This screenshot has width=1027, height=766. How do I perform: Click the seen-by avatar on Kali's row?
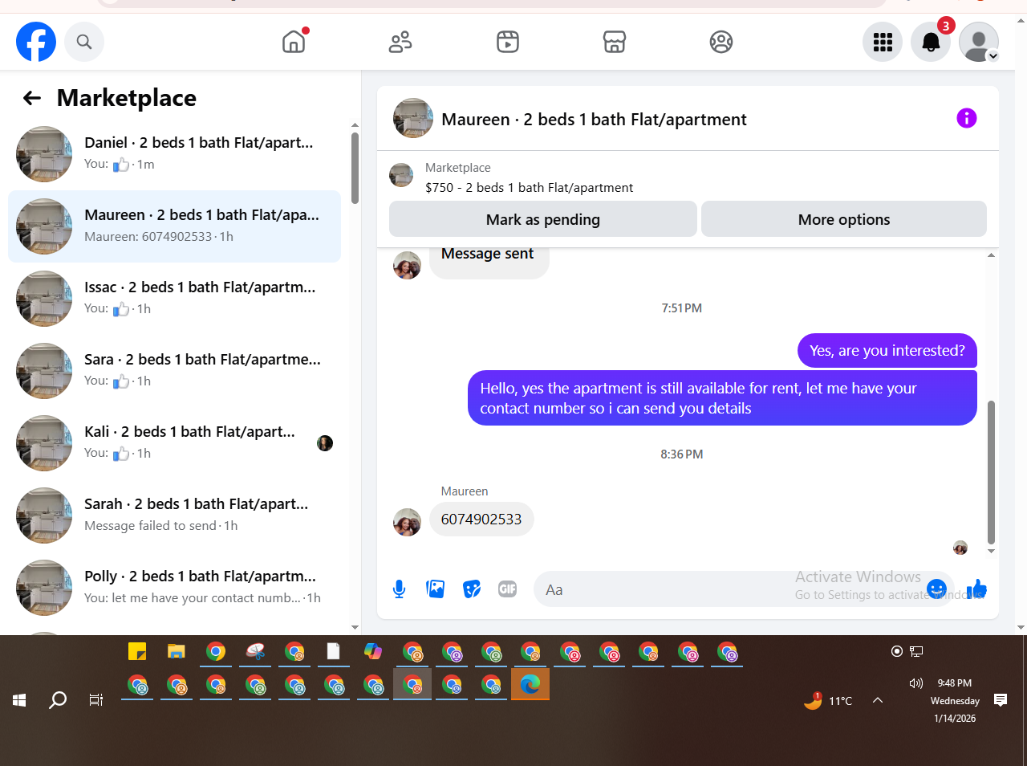point(325,443)
